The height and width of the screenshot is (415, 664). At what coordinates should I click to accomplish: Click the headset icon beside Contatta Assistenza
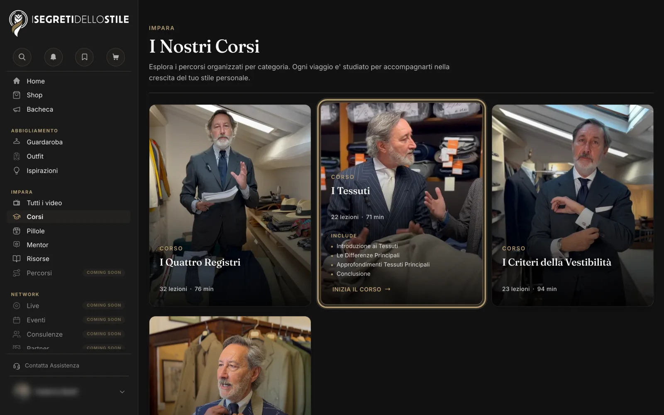click(x=17, y=366)
